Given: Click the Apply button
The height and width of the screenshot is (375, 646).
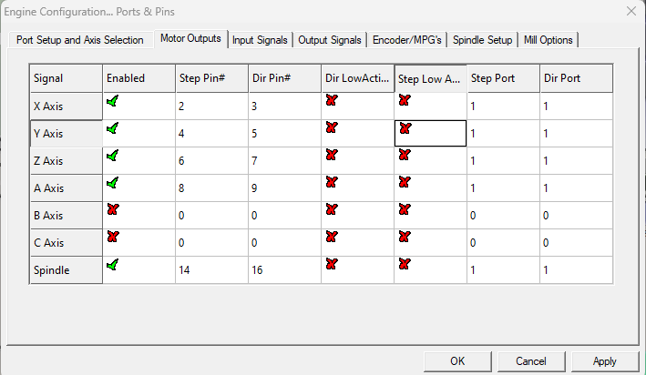Looking at the screenshot, I should 604,360.
